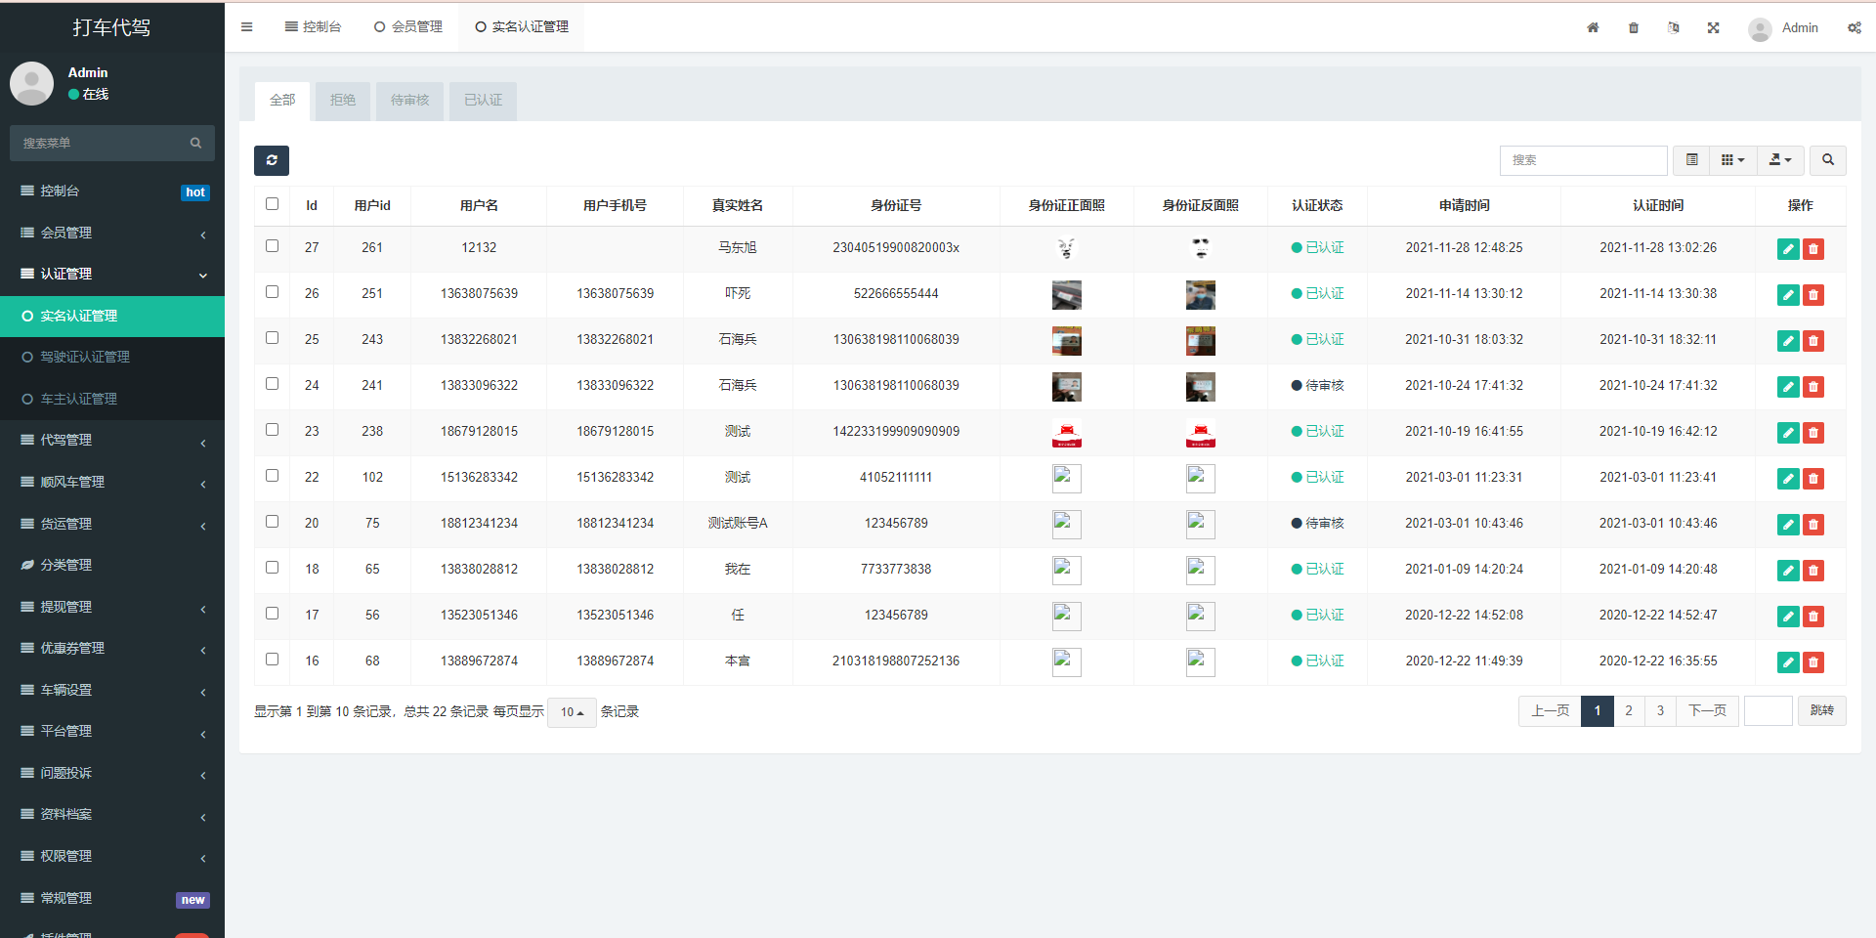Image resolution: width=1876 pixels, height=938 pixels.
Task: Open the page size dropdown showing 10
Action: 572,712
